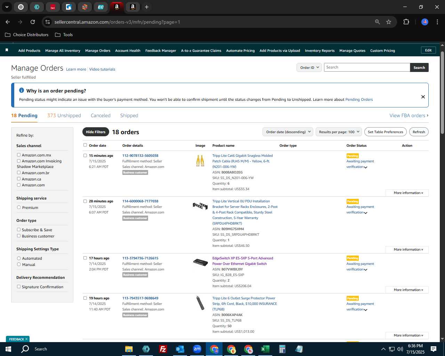The width and height of the screenshot is (445, 356).
Task: Select the Manual shipping settings radio
Action: [x=19, y=264]
